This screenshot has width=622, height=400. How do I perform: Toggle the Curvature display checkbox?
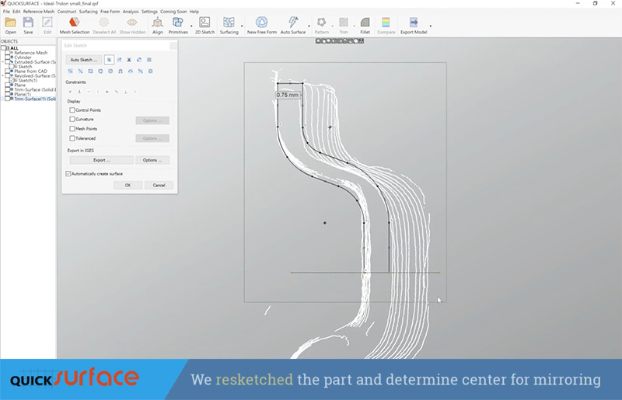72,120
